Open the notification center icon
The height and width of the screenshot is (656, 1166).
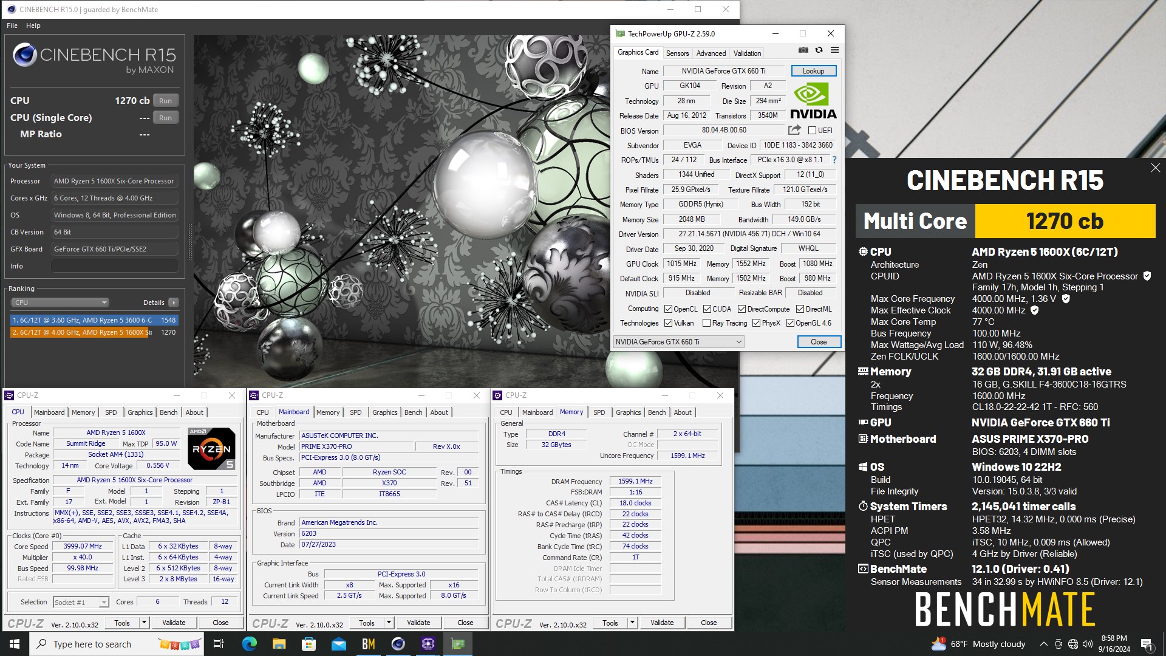1147,644
